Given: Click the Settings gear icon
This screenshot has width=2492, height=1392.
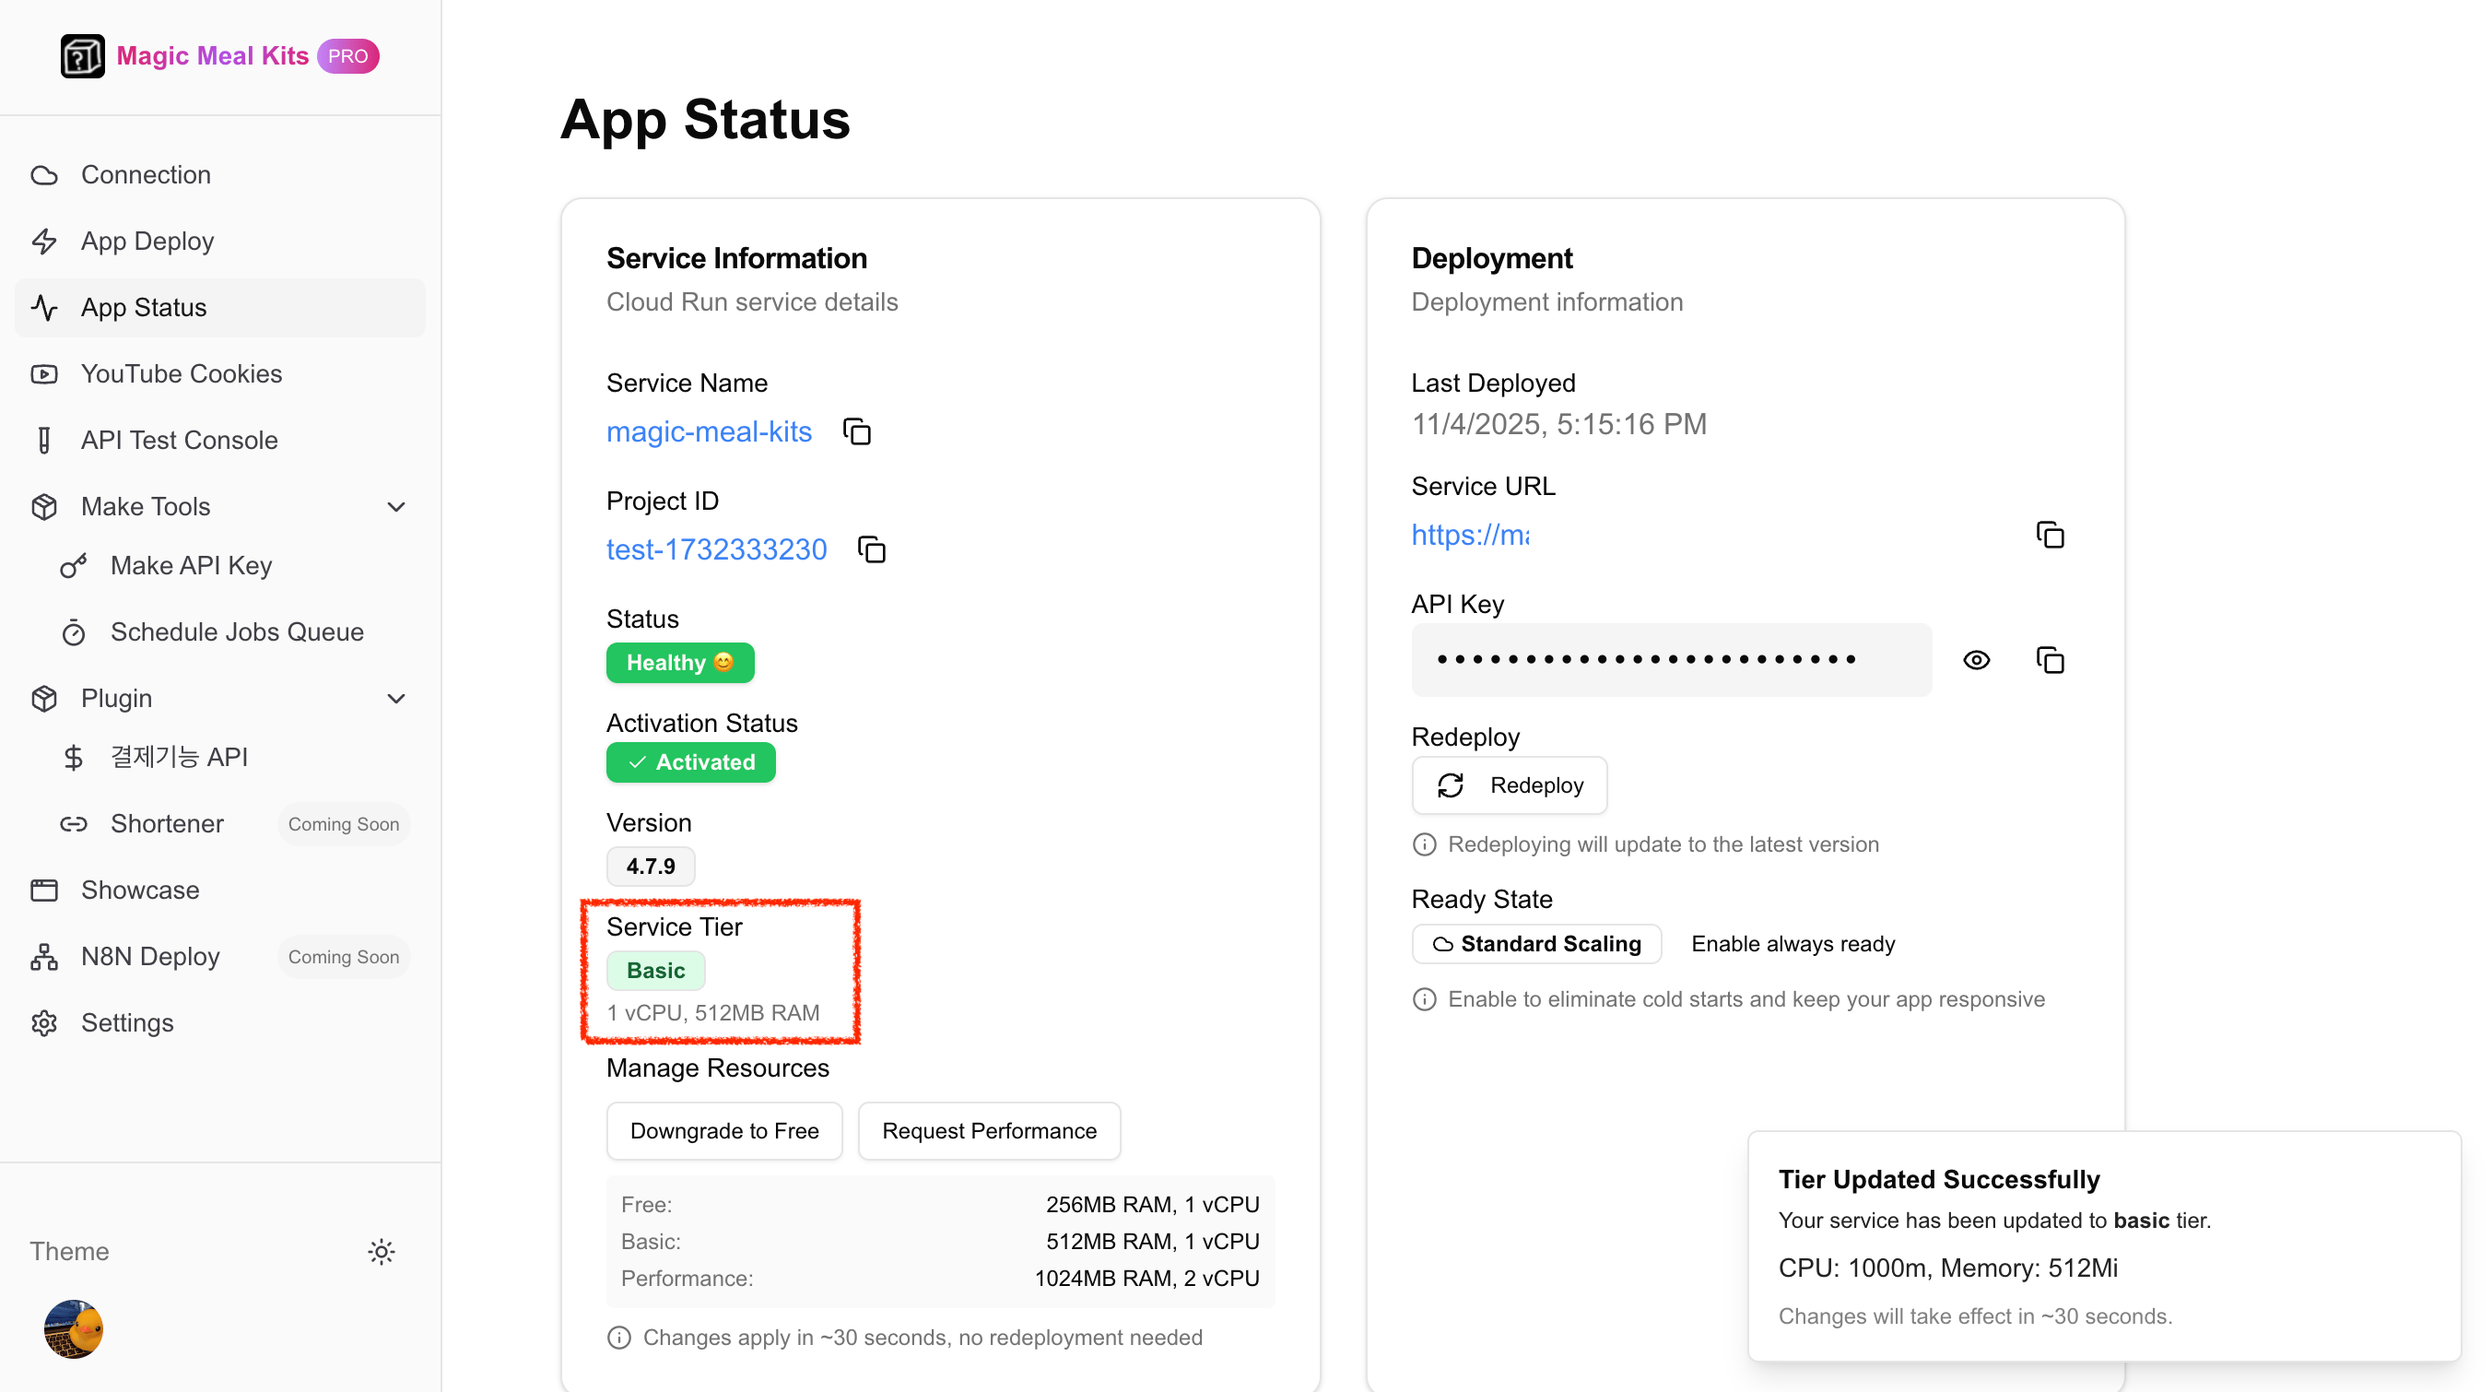Looking at the screenshot, I should click(x=44, y=1023).
